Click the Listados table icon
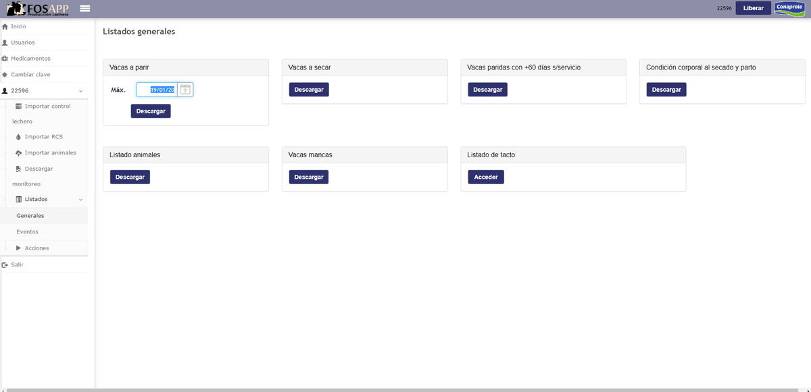 pos(19,200)
